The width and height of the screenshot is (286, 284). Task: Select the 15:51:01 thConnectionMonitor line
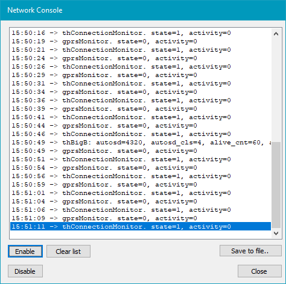click(141, 193)
